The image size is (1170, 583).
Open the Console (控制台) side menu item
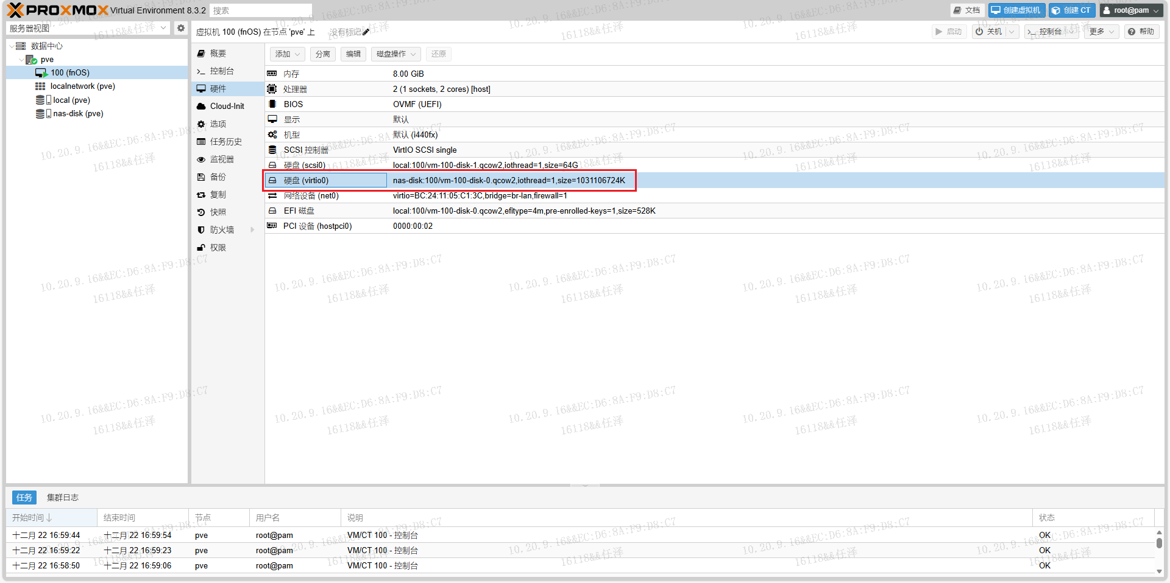(221, 71)
